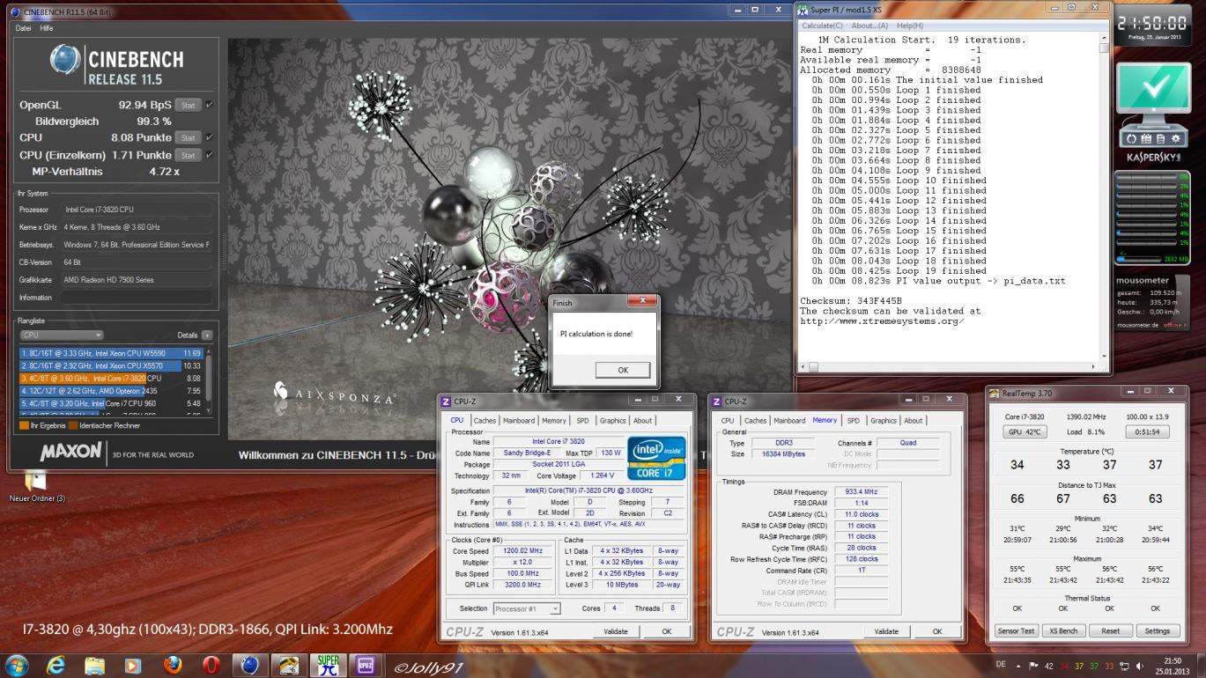Toggle the CPU test checkbox
1206x678 pixels.
(210, 137)
